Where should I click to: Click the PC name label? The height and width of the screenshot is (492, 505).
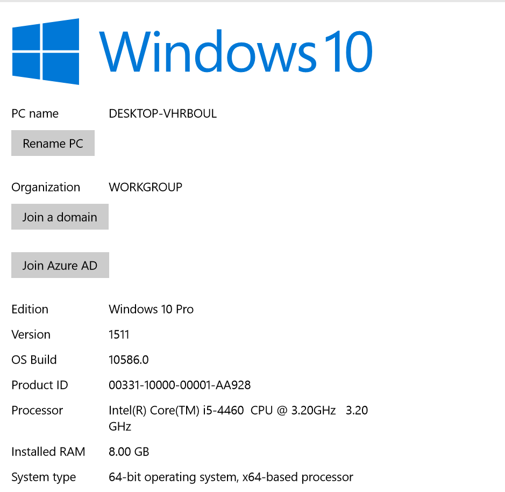coord(35,113)
